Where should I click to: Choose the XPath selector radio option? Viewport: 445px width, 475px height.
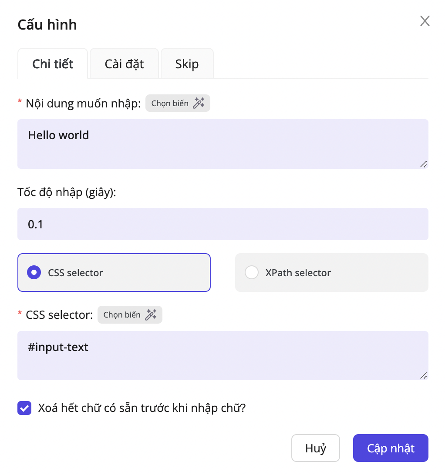252,273
